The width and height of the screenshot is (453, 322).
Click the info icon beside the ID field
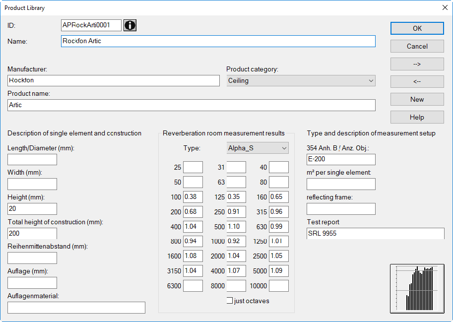[x=130, y=25]
